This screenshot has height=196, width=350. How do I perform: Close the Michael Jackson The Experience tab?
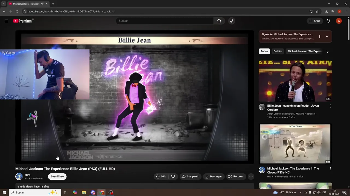coord(46,4)
